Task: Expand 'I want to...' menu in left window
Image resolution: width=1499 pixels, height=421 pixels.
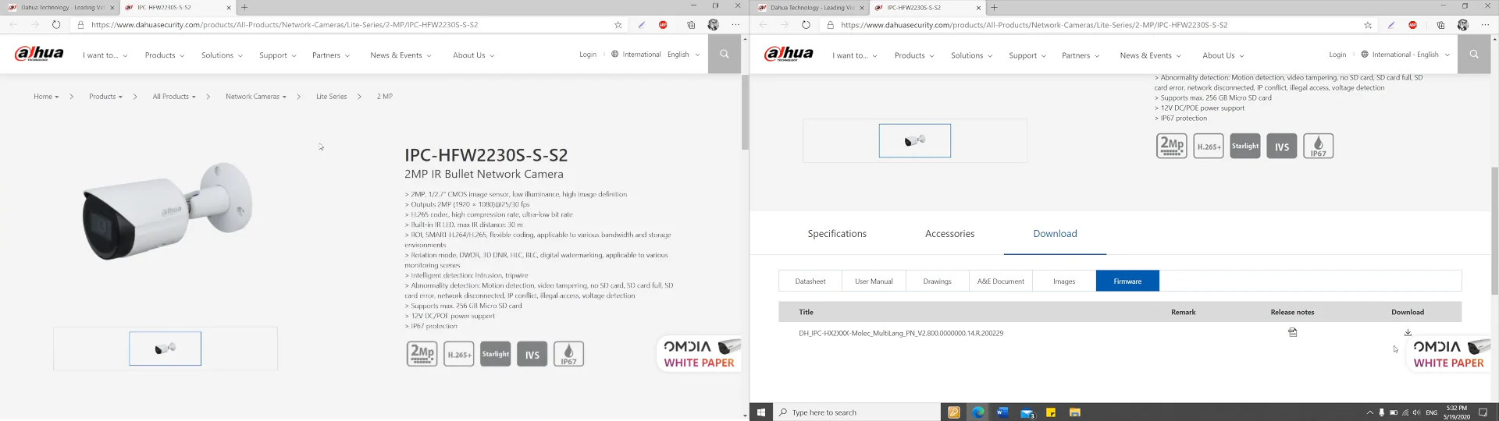Action: [105, 55]
